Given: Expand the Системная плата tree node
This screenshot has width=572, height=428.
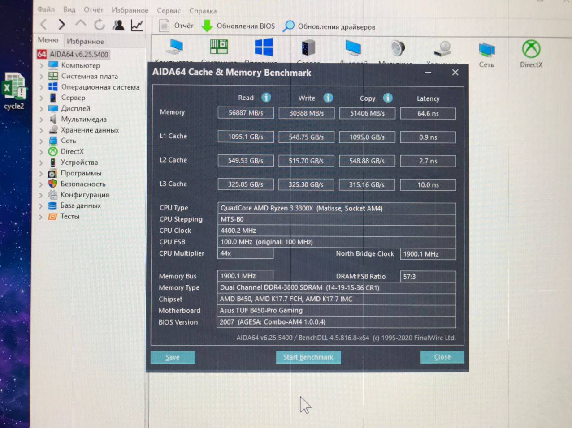Looking at the screenshot, I should (x=41, y=76).
